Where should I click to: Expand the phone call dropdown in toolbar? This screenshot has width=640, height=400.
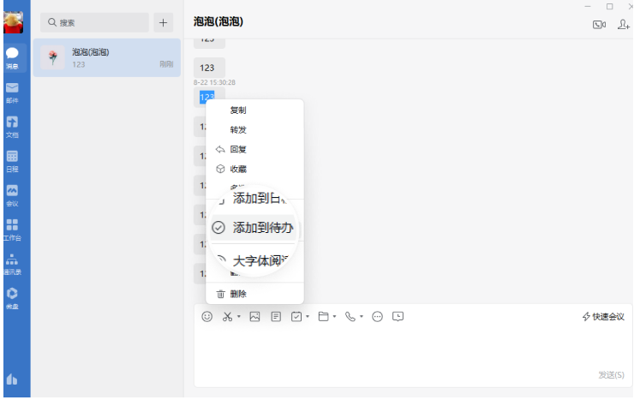pos(362,317)
